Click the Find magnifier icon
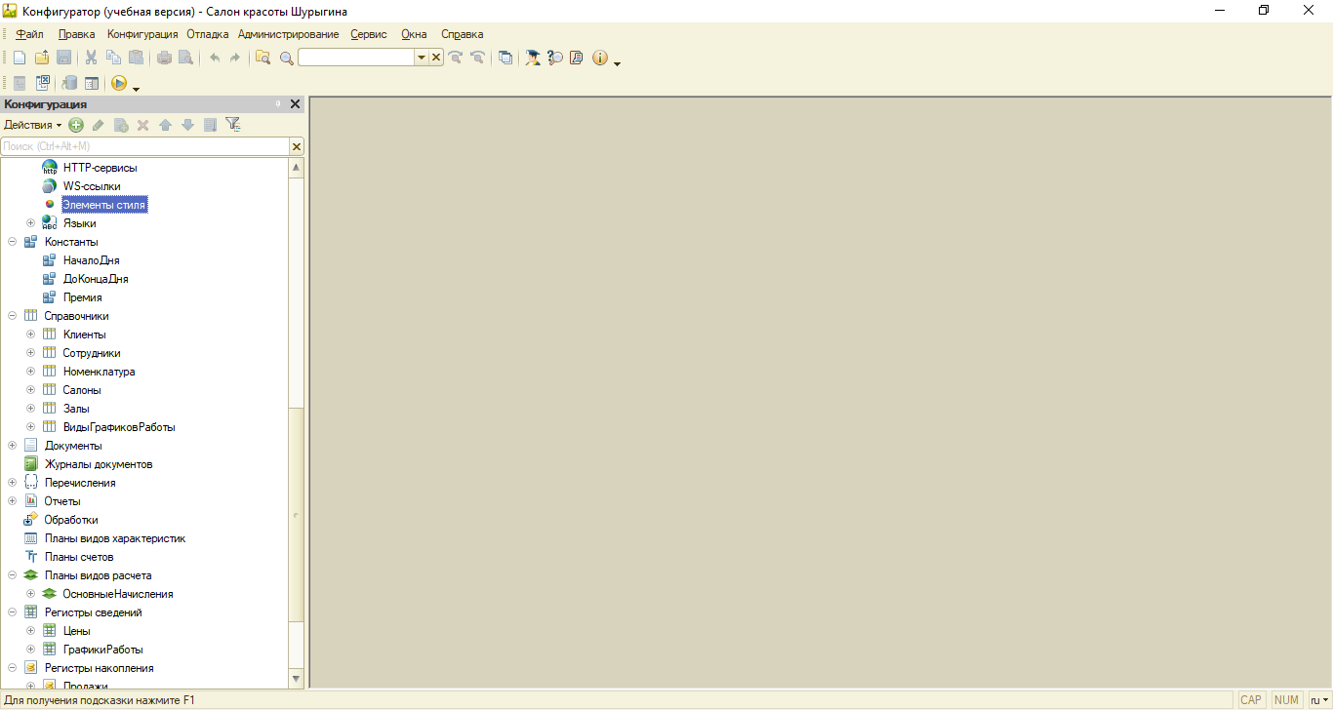This screenshot has width=1333, height=710. coord(286,58)
